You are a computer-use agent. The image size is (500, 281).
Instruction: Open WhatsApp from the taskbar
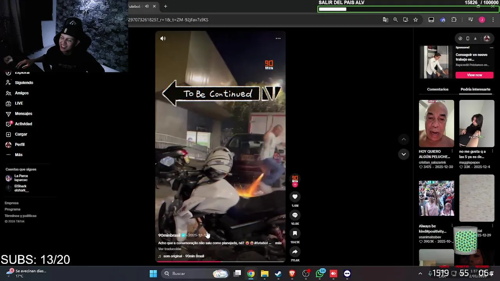320,274
